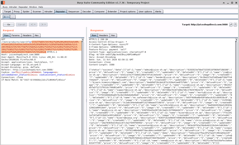Open the Alerts tab
This screenshot has height=145, width=239.
point(158,11)
